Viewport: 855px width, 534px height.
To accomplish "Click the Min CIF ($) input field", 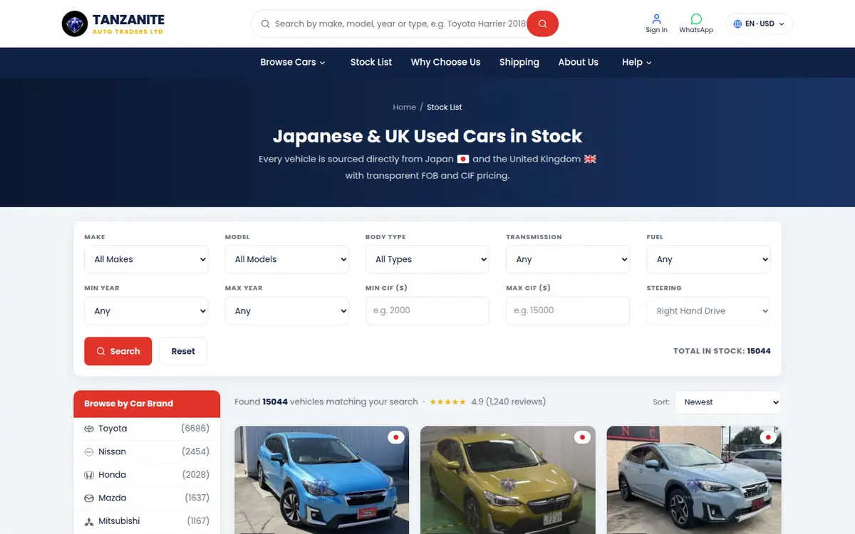I will (427, 311).
